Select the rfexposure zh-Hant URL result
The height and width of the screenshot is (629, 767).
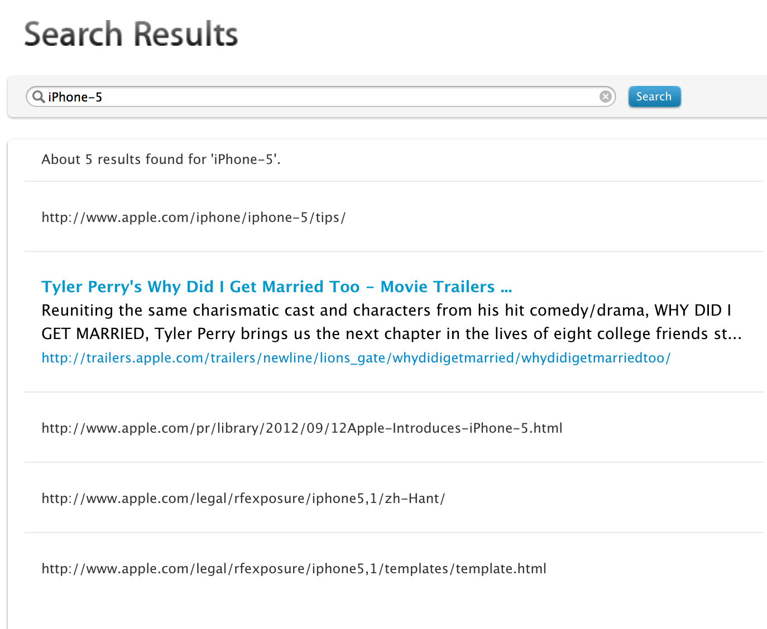tap(243, 499)
